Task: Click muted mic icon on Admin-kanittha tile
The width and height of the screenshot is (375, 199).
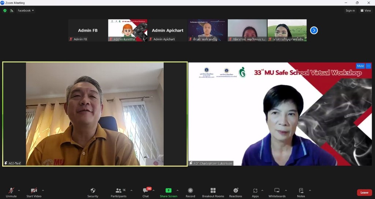Action: [x=111, y=39]
